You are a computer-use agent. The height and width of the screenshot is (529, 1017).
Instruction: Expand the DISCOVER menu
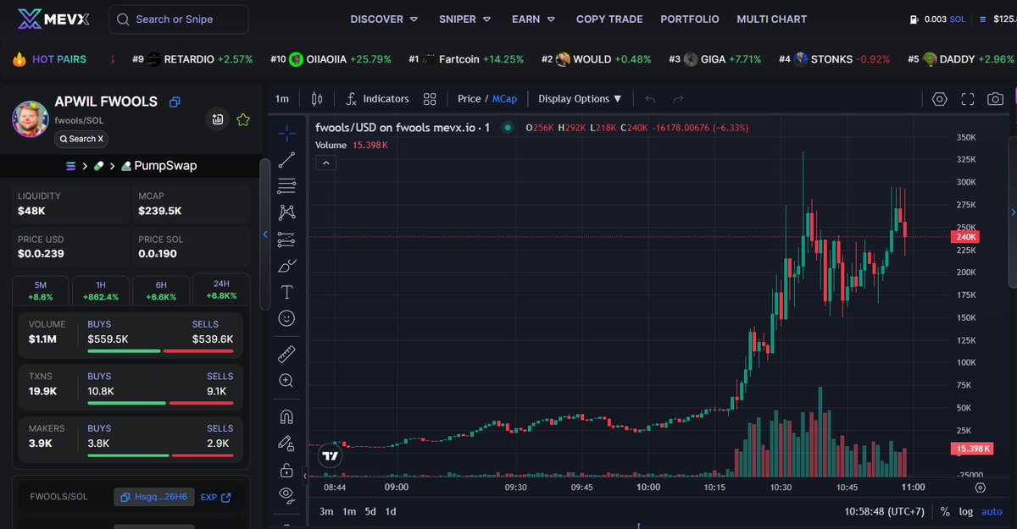[x=384, y=19]
